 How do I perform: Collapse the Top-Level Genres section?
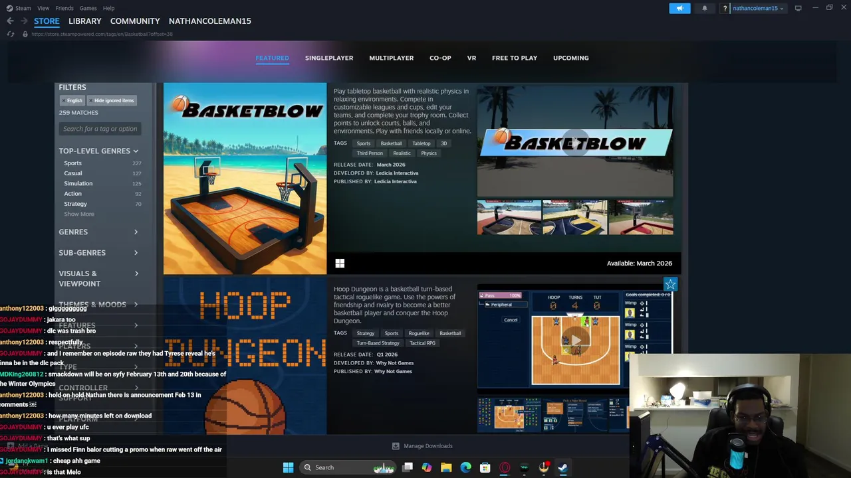(x=98, y=151)
